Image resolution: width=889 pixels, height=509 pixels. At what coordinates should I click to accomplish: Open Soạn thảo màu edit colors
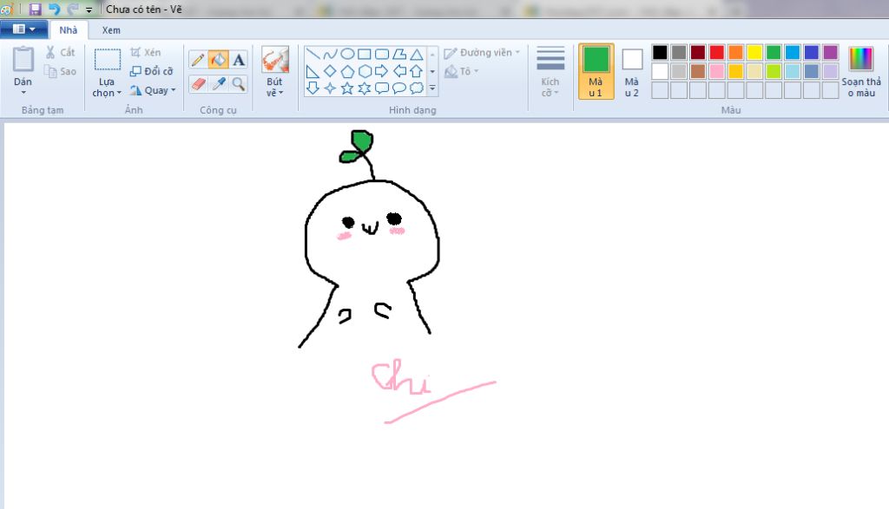click(860, 72)
